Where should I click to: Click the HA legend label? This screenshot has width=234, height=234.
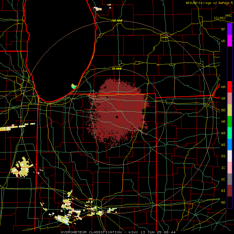tap(223, 87)
